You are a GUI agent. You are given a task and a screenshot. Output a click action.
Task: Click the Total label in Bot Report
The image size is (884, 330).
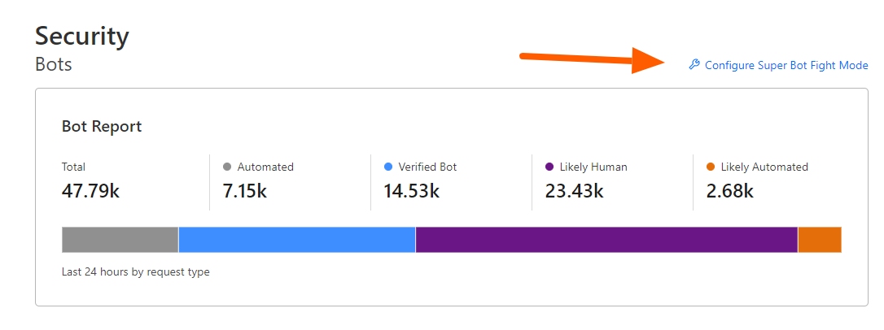pos(73,167)
